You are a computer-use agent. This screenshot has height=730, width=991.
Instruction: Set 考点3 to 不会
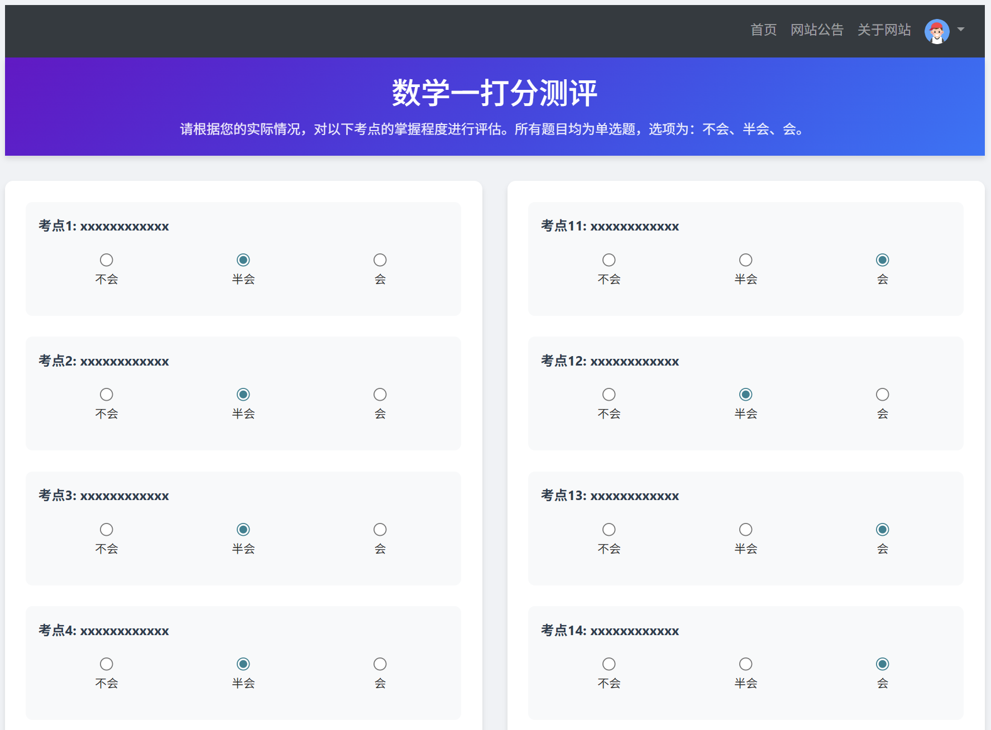106,530
